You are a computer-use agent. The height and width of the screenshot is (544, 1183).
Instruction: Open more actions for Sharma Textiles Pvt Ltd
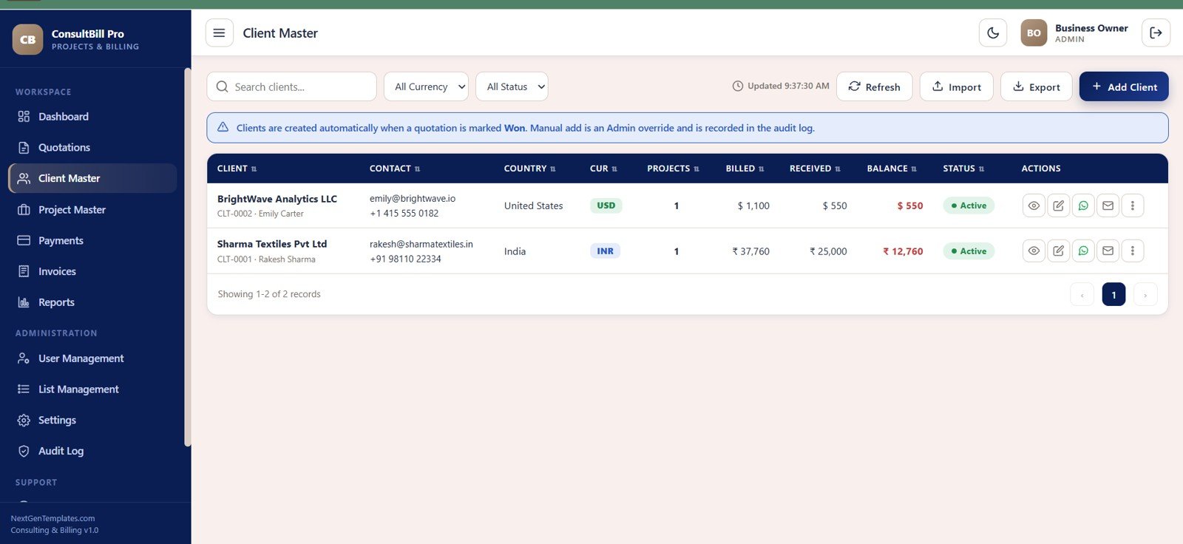1132,251
